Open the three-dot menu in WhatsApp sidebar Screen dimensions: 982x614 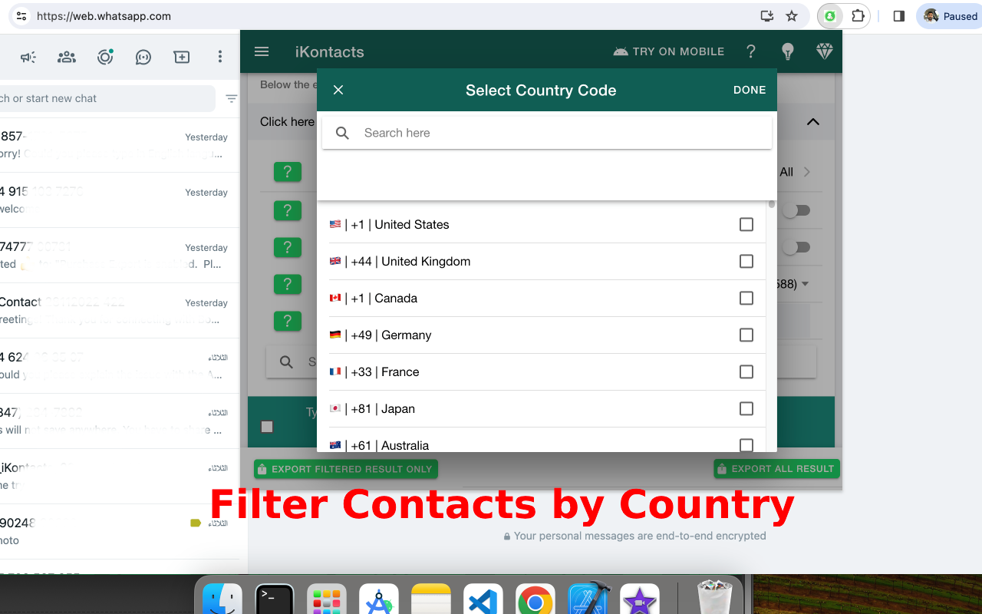click(219, 57)
